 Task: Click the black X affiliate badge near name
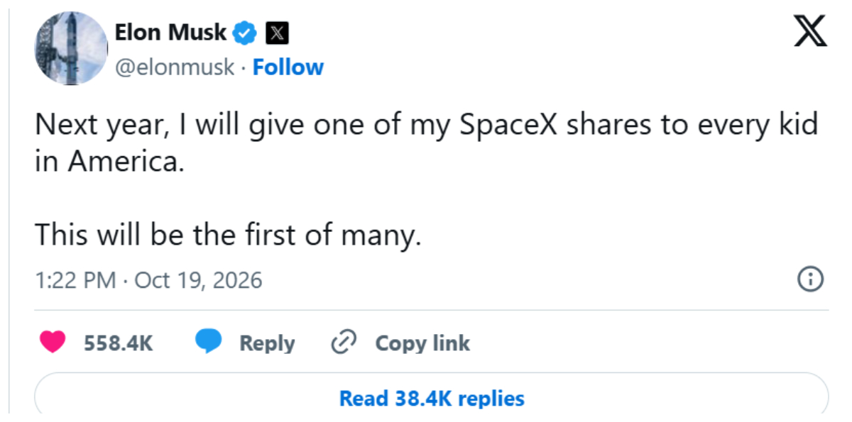(276, 33)
